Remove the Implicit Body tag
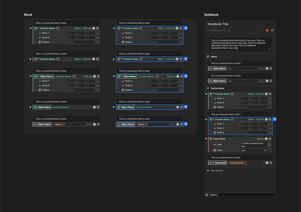The height and width of the screenshot is (212, 301). [x=245, y=163]
